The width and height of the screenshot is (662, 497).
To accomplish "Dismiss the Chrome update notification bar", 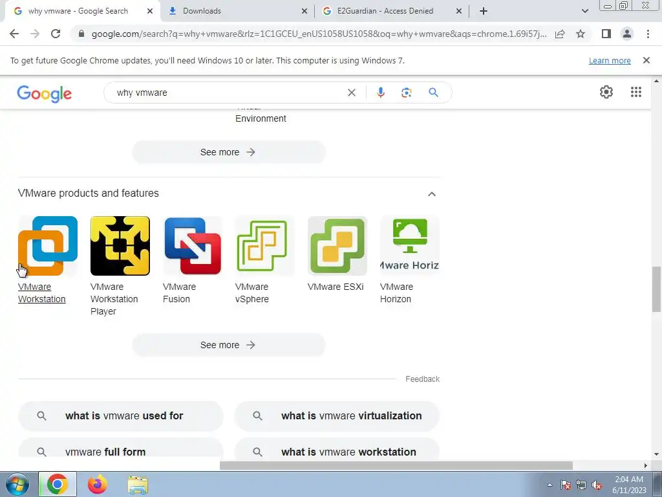I will pyautogui.click(x=646, y=60).
